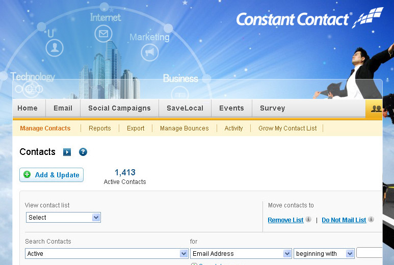394x265 pixels.
Task: Expand the 'beginning with' condition dropdown
Action: pos(324,253)
